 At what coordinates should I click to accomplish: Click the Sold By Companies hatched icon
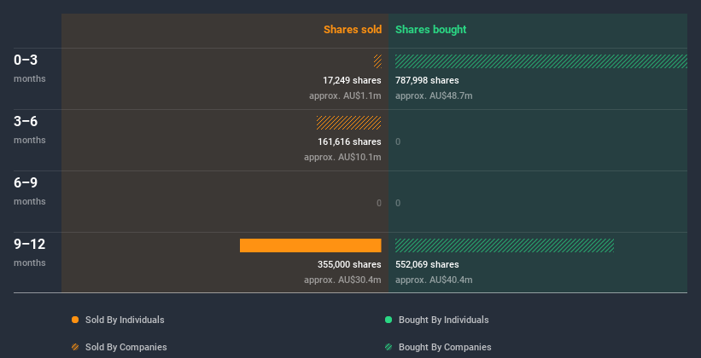coord(75,347)
